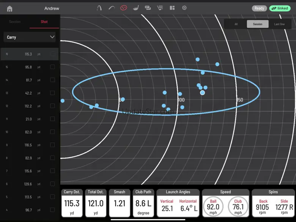Open the golf club selection icon
Screen dimensions: 296x222
click(x=136, y=8)
